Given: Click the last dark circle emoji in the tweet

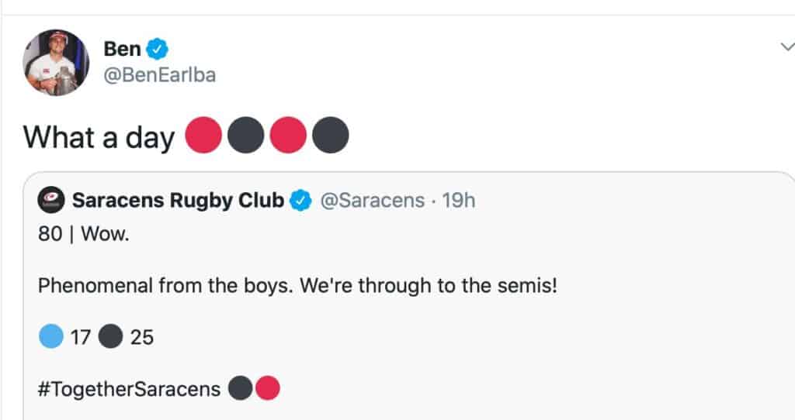Looking at the screenshot, I should 331,135.
